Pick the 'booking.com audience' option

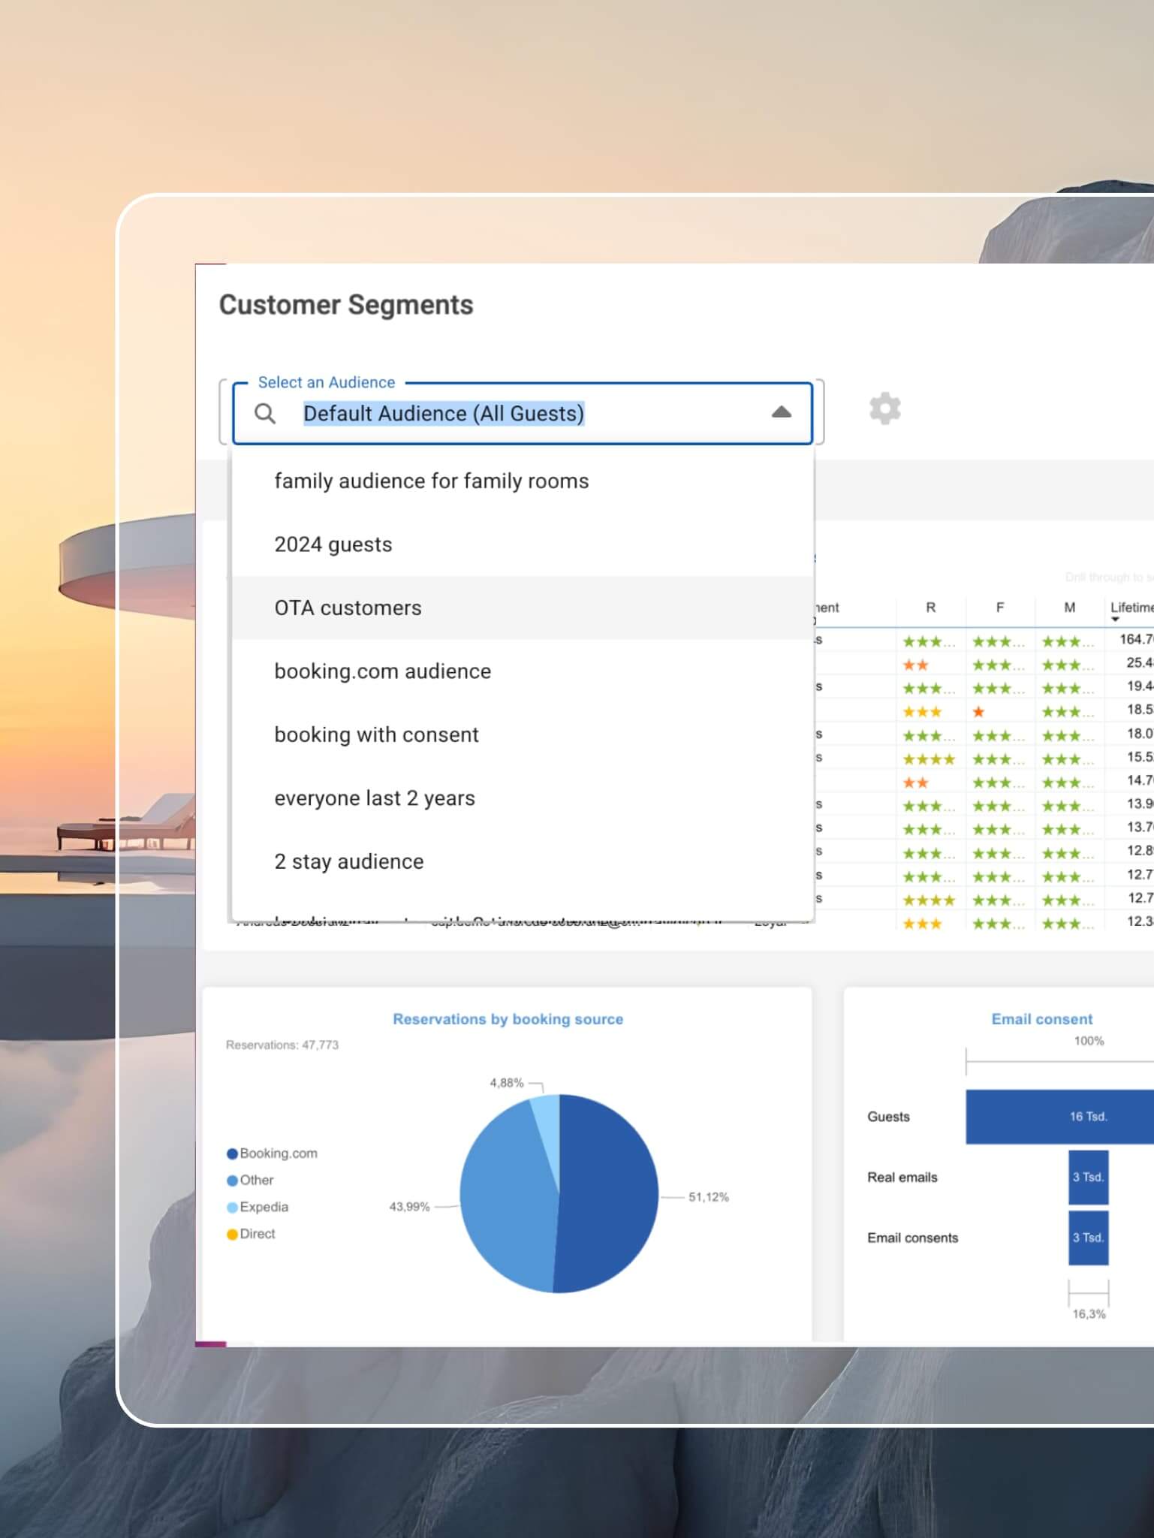(x=382, y=671)
